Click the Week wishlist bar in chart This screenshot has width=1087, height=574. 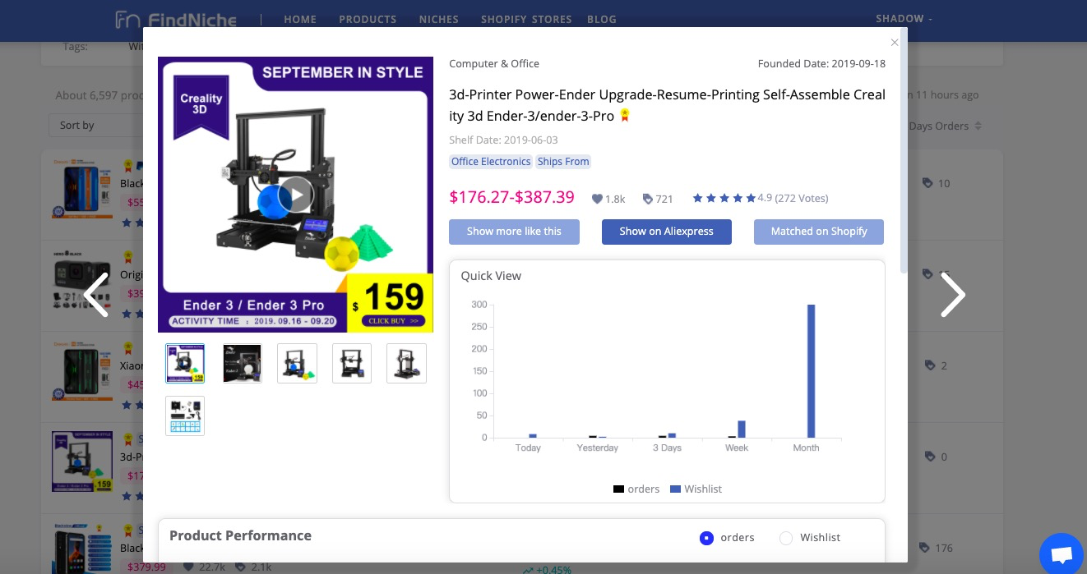coord(742,429)
